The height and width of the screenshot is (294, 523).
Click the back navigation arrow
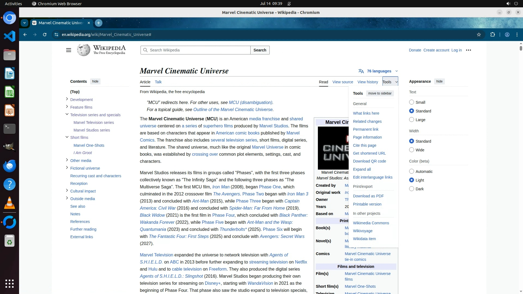coord(25,35)
